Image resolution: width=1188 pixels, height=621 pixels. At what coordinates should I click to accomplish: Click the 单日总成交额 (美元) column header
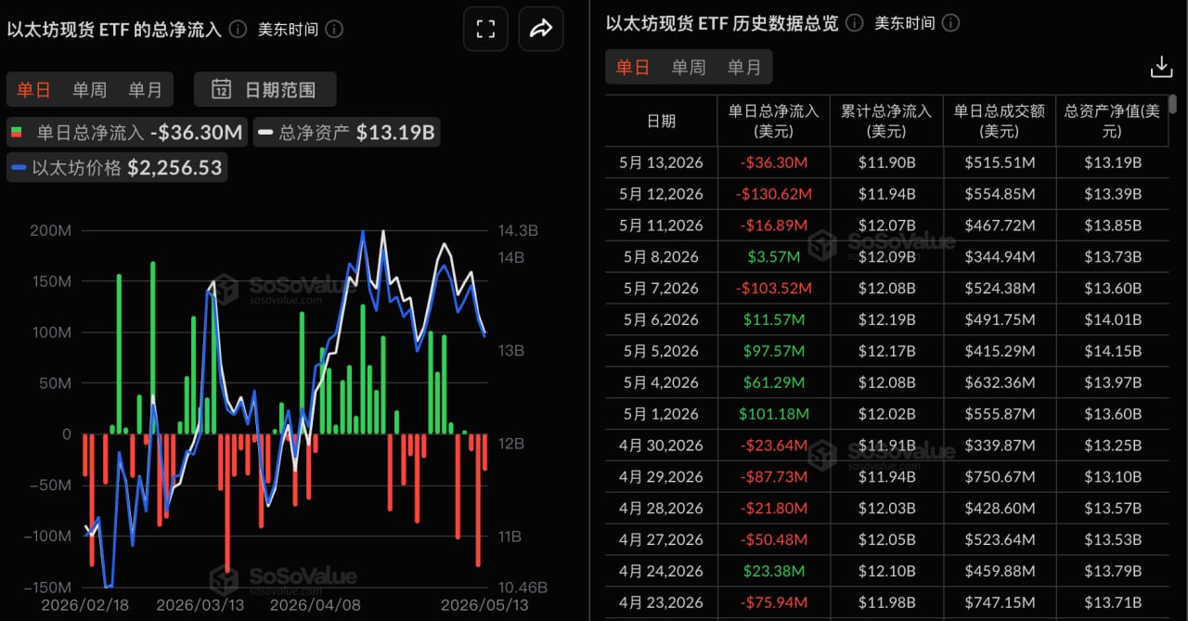coord(1000,121)
